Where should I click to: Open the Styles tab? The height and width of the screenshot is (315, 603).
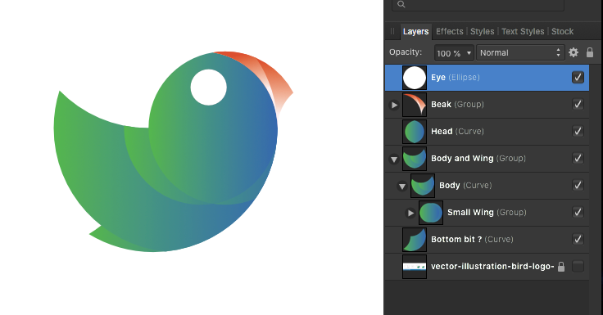point(483,31)
